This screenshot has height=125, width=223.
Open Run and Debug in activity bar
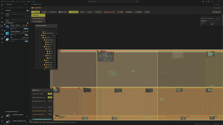coord(2,18)
